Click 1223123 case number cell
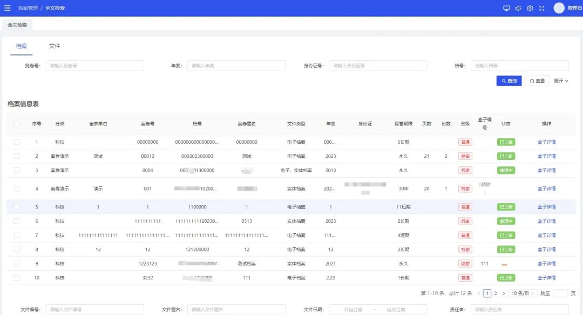 tap(147, 263)
